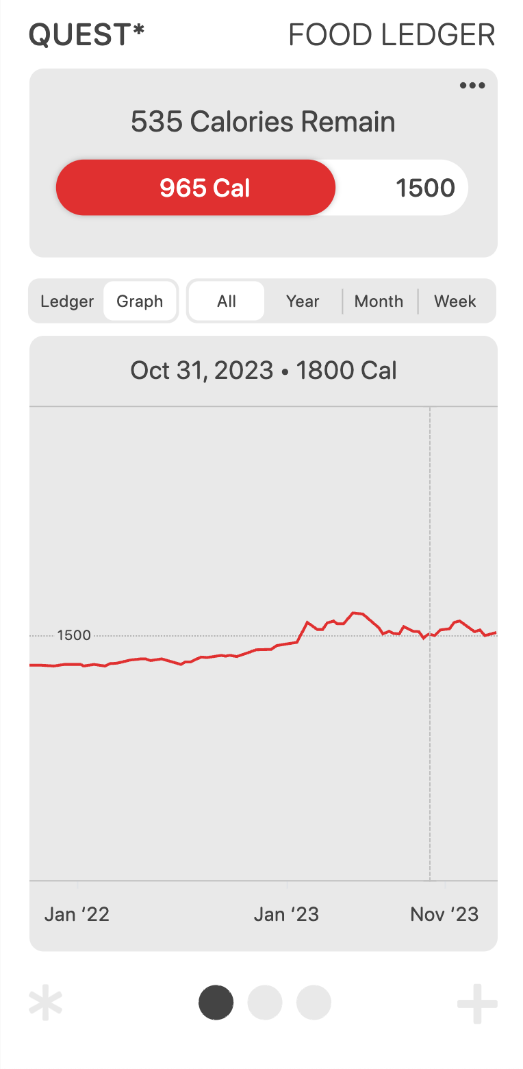Click the Jan '23 axis label
This screenshot has height=1069, width=523.
click(286, 914)
